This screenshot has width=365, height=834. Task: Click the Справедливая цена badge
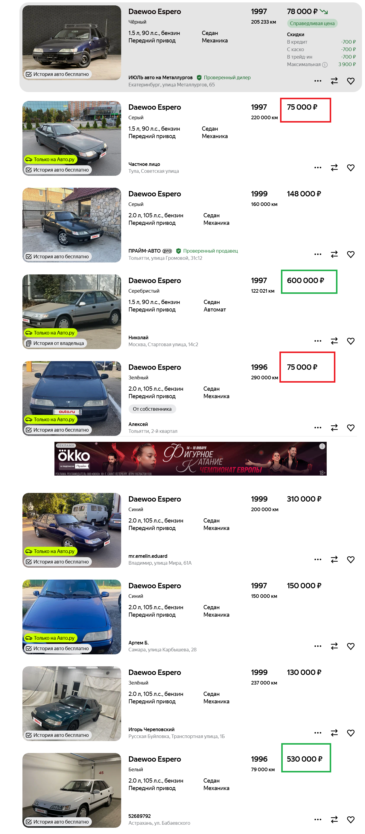312,23
